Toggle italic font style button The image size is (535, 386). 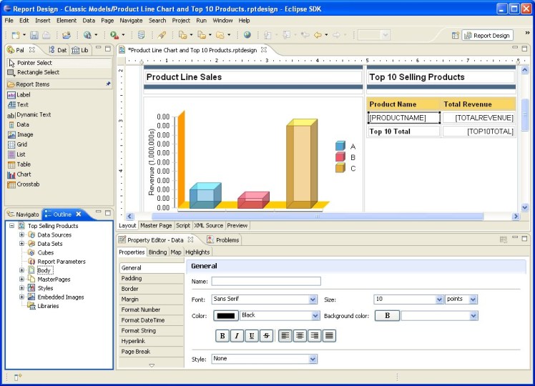237,335
